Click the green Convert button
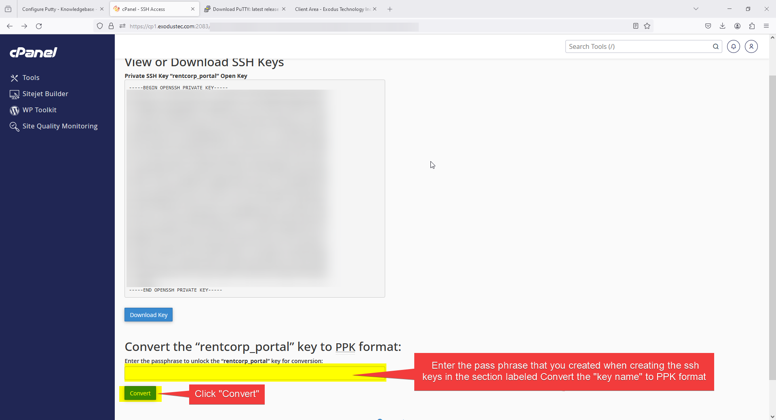Viewport: 776px width, 420px height. [140, 393]
